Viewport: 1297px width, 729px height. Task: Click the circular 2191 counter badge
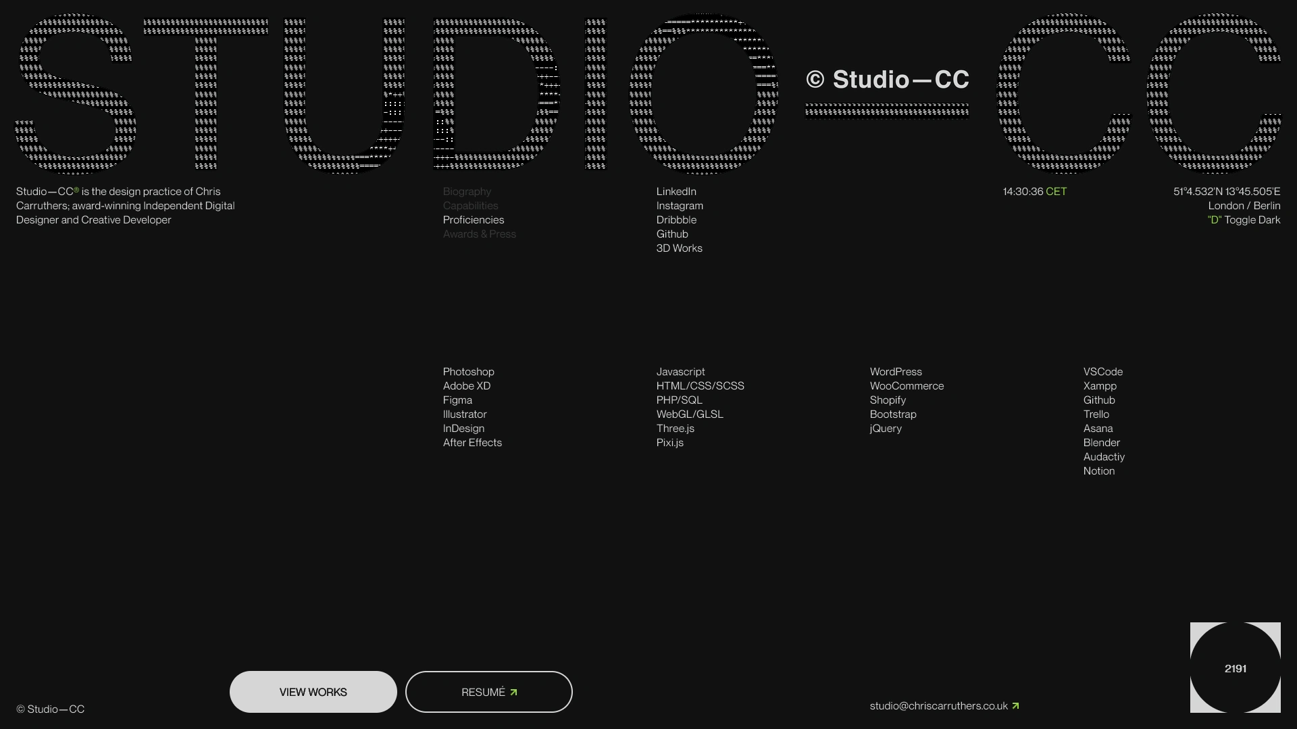click(x=1235, y=668)
